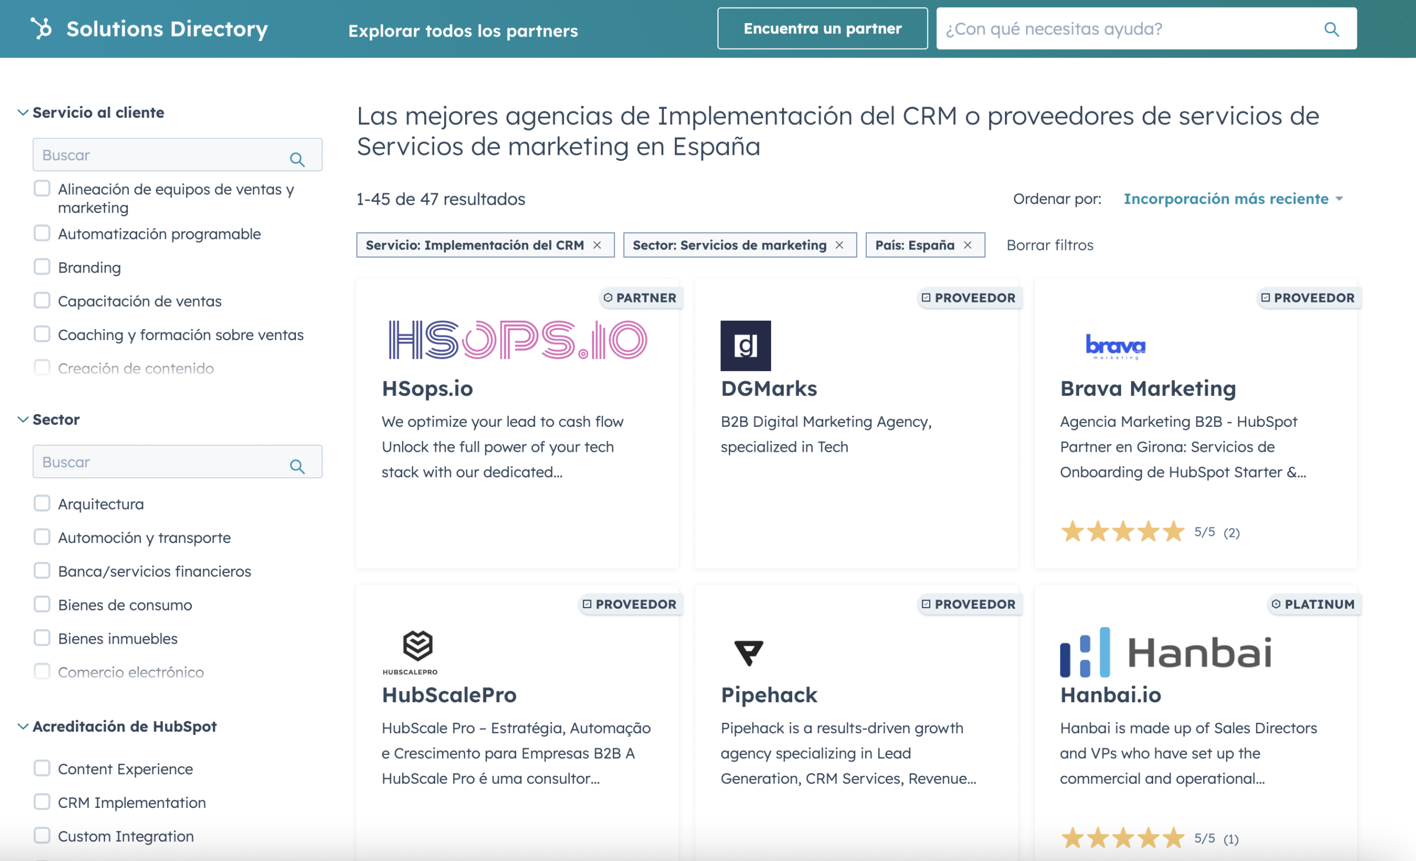Enable the Bienes de consumo checkbox
Viewport: 1416px width, 861px height.
(42, 604)
